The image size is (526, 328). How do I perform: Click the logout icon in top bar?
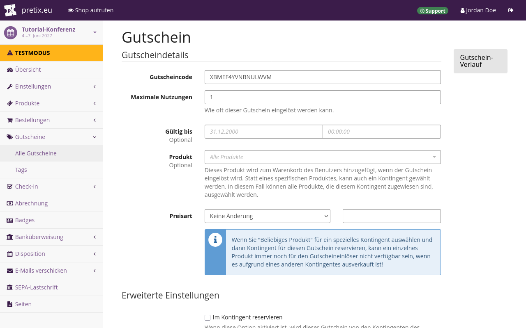(x=511, y=10)
